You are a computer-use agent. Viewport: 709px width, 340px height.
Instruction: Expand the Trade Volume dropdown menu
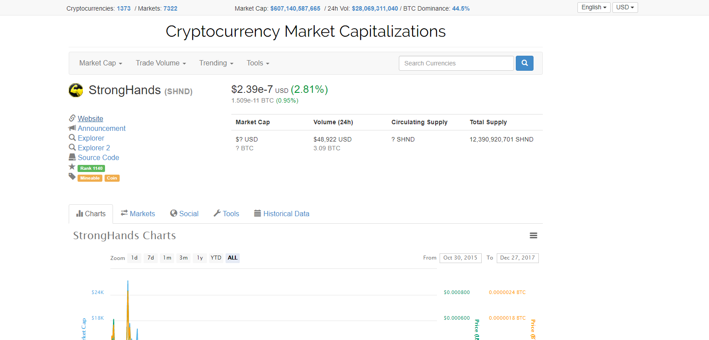tap(161, 63)
